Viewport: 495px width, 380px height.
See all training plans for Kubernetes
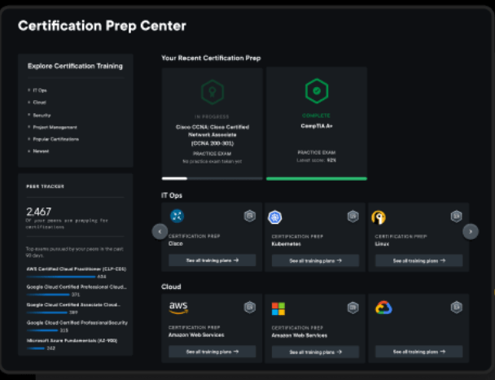[315, 260]
